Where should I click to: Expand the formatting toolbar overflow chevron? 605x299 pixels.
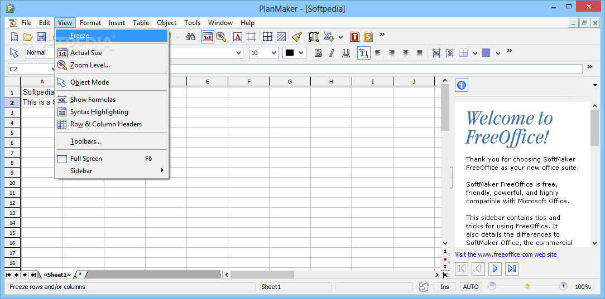point(510,51)
